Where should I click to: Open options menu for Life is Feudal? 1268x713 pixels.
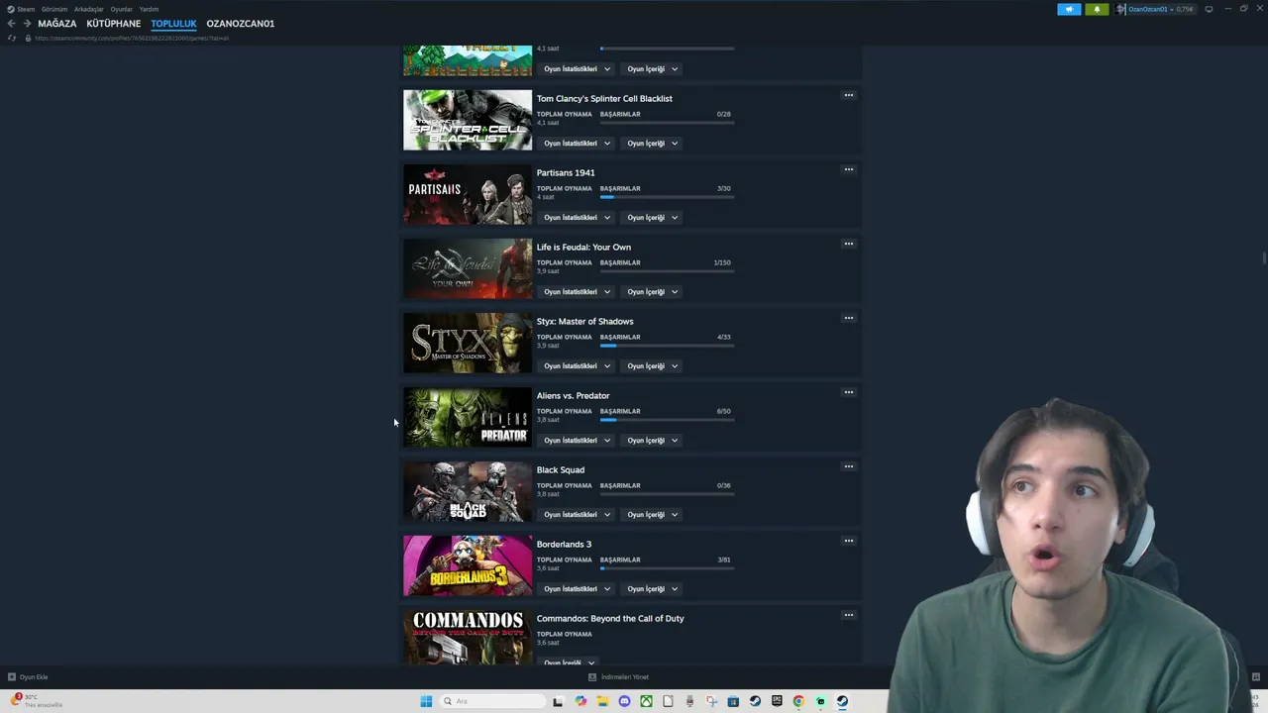[848, 244]
